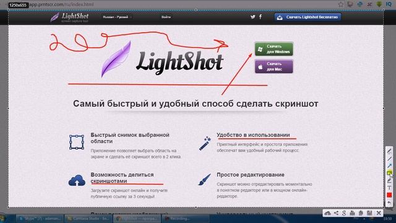This screenshot has height=223, width=396.
Task: Open Lightshot's Facebook page
Action: pos(260,17)
